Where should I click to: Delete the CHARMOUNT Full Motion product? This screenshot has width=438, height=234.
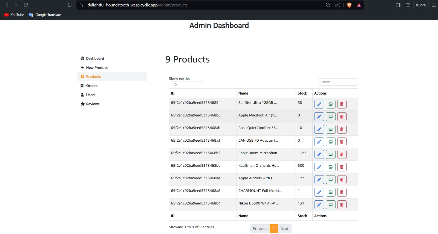point(342,192)
